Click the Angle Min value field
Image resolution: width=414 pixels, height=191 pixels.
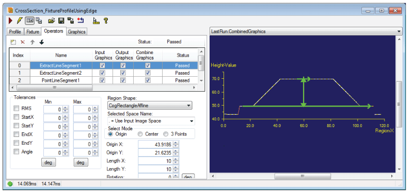[53, 152]
